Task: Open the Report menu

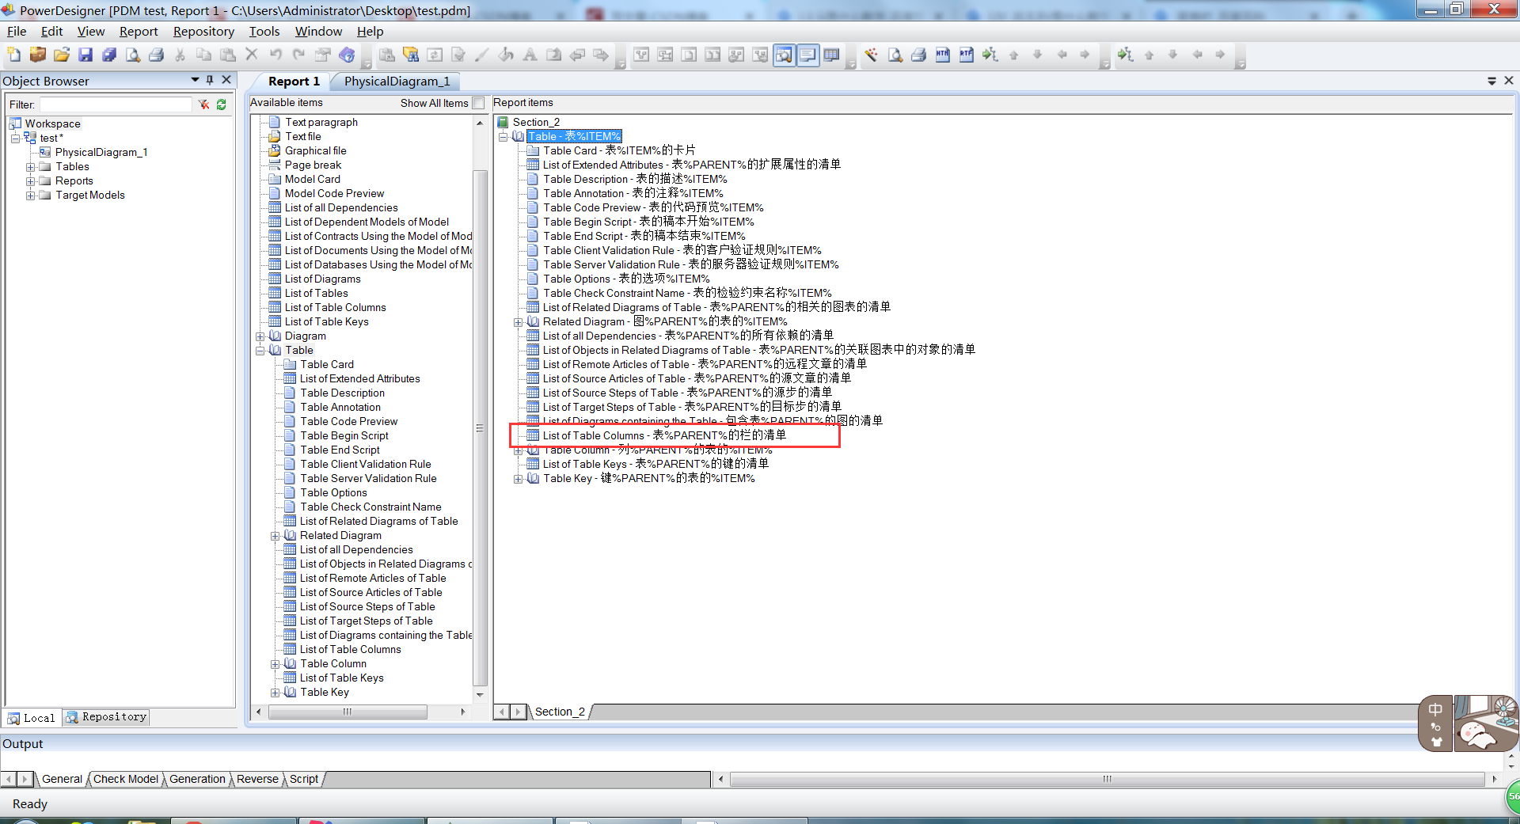Action: (x=139, y=31)
